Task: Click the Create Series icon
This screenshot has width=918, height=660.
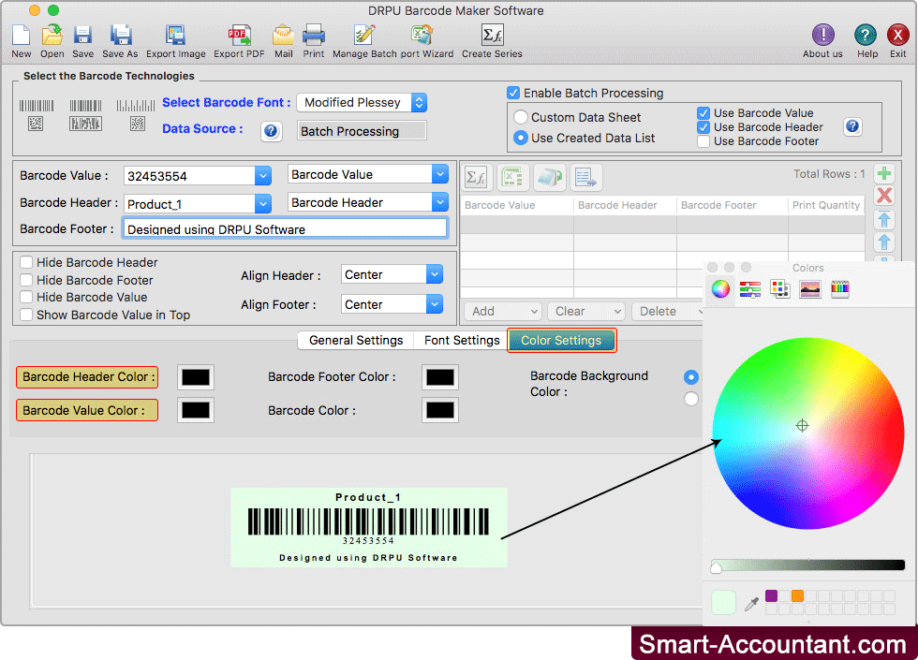Action: pyautogui.click(x=492, y=36)
